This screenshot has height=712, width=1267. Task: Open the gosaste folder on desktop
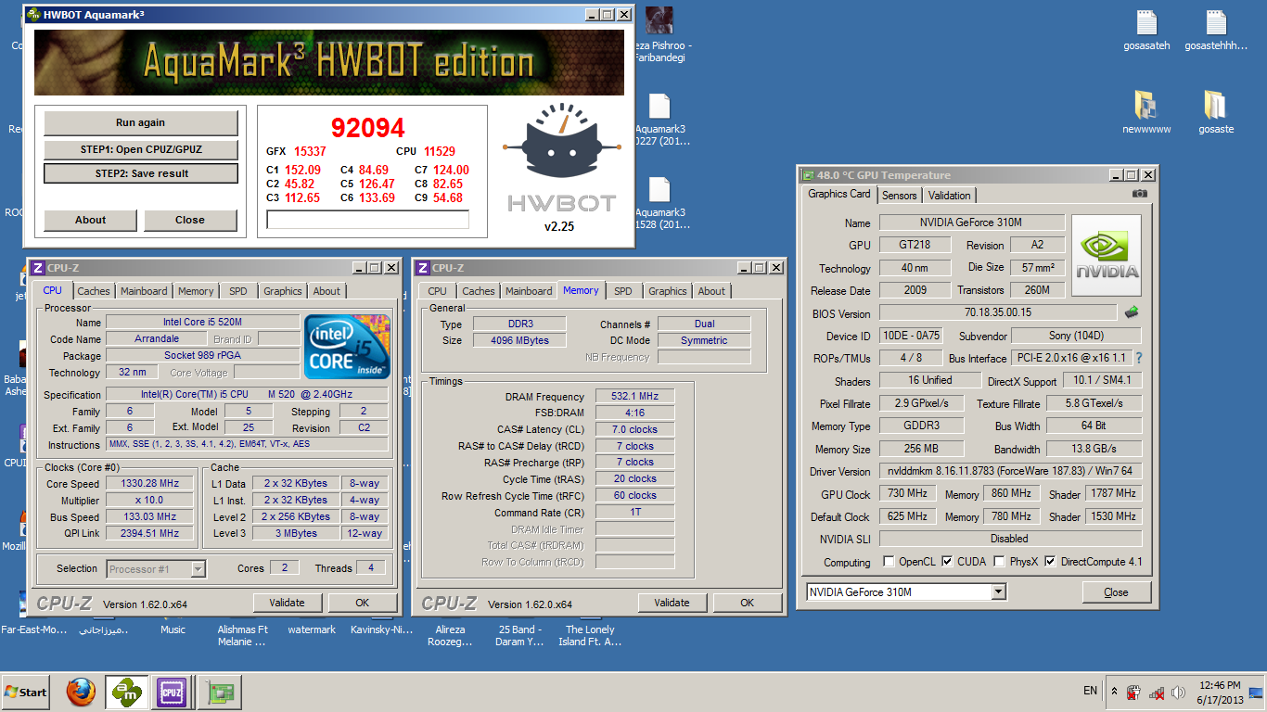1215,105
